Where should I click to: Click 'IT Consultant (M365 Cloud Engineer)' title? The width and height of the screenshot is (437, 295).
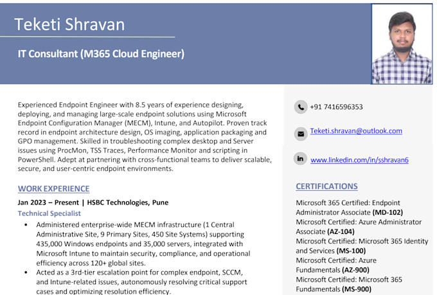click(101, 53)
